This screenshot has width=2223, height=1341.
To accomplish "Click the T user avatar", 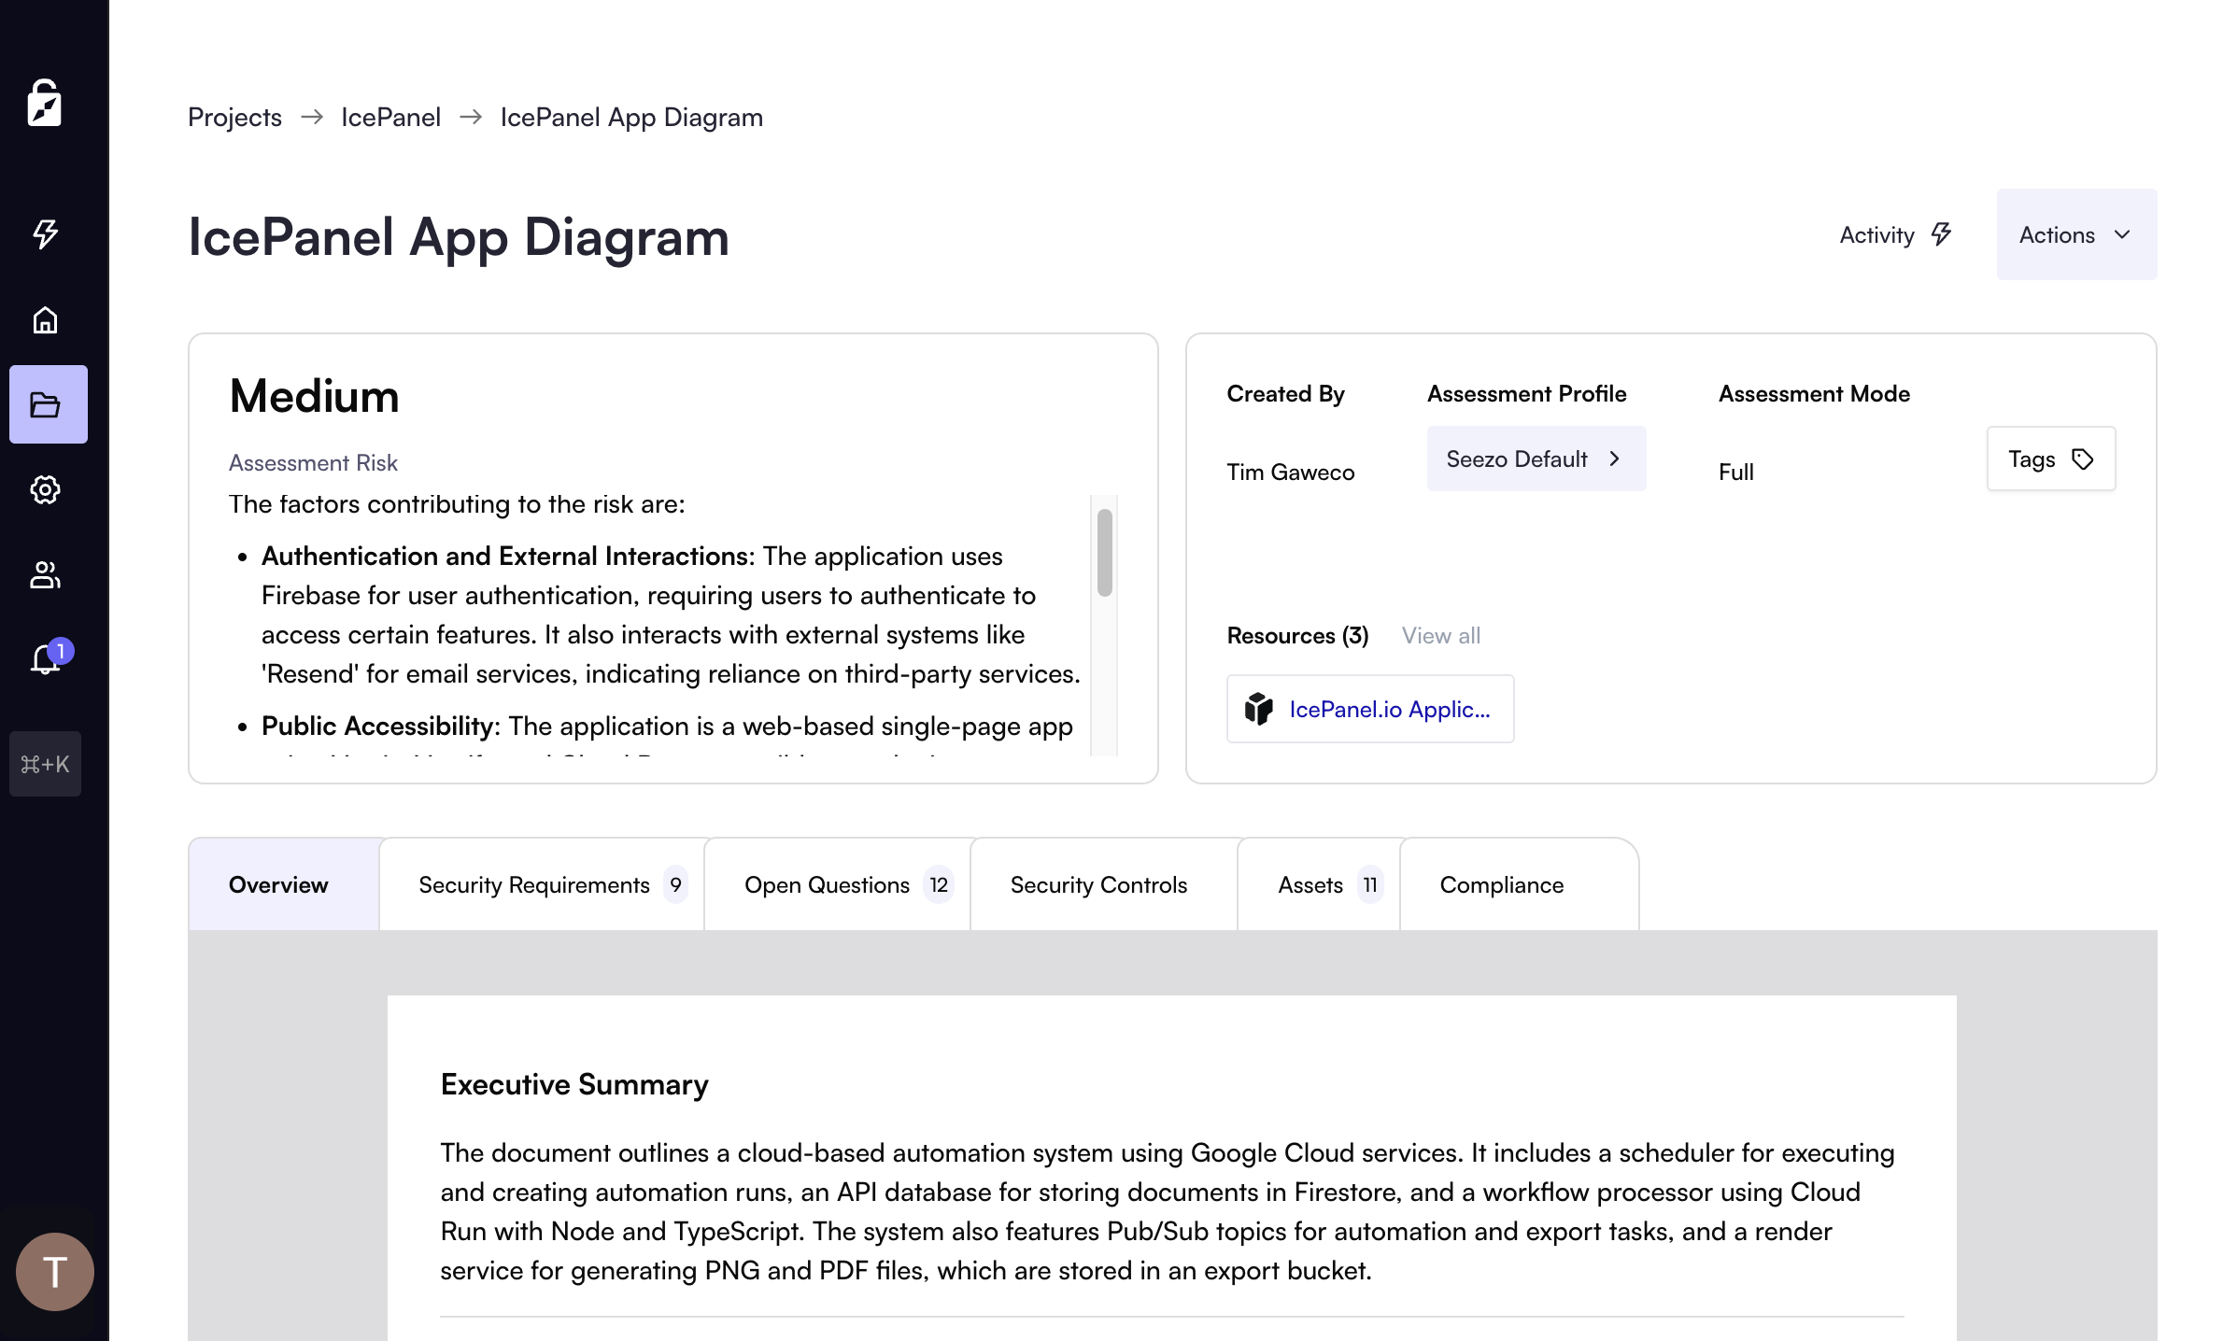I will [54, 1271].
